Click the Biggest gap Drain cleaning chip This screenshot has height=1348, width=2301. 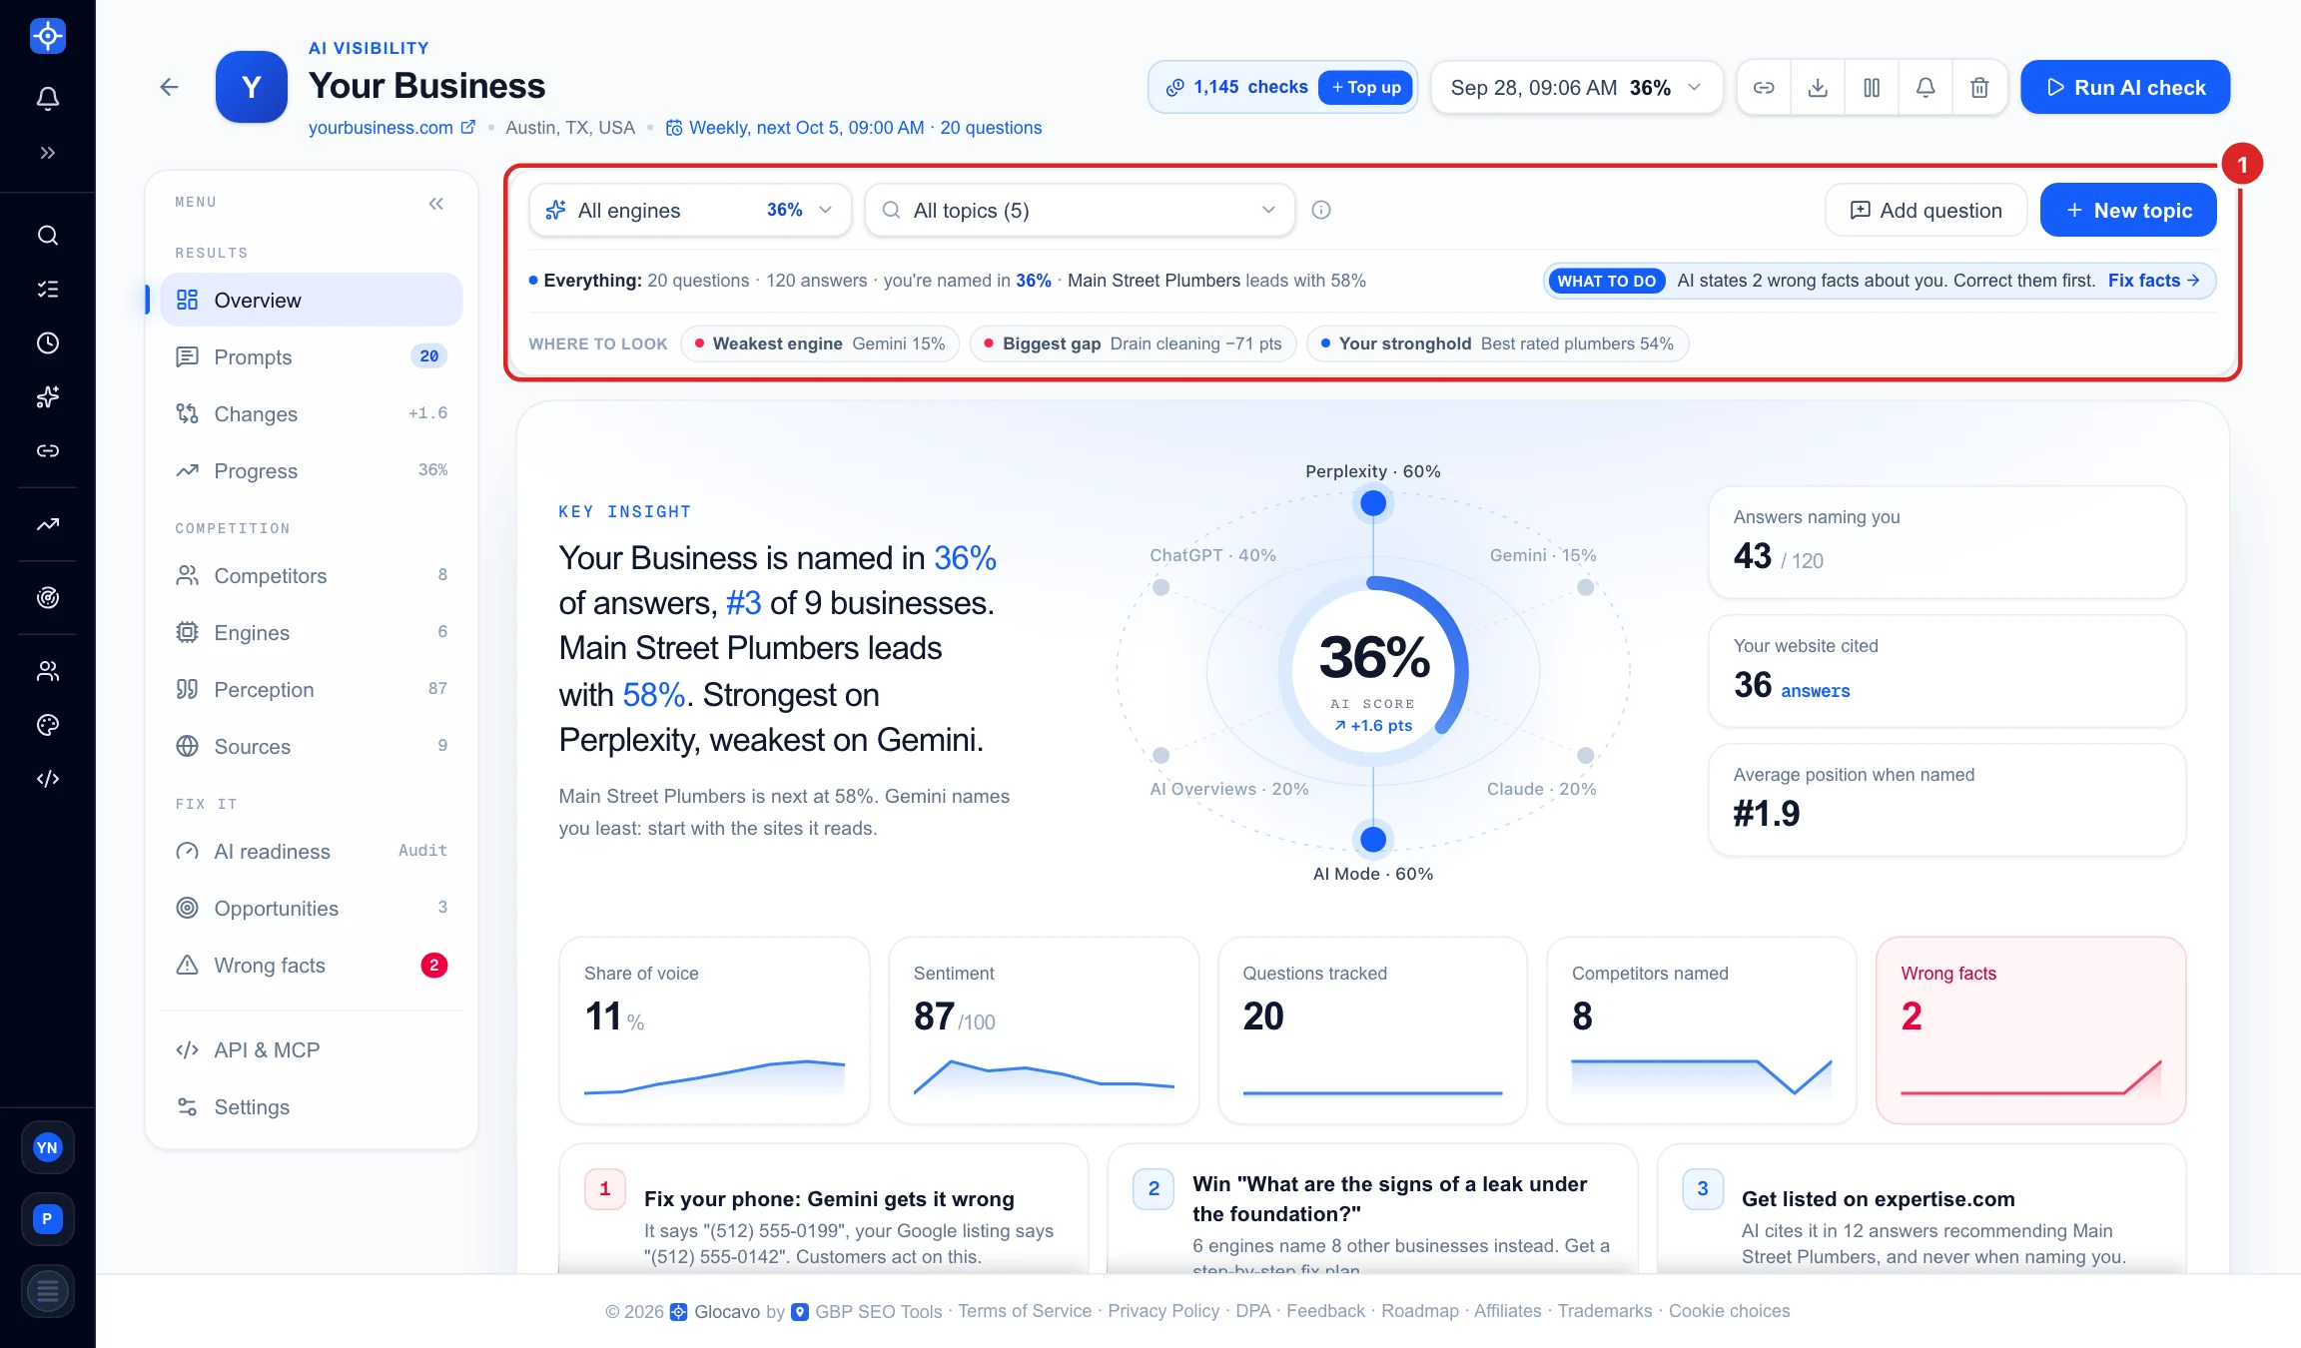point(1133,343)
